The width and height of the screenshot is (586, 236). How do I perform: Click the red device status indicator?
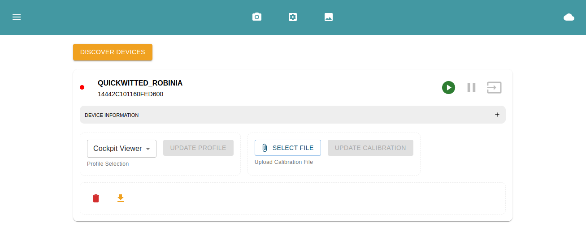click(82, 87)
